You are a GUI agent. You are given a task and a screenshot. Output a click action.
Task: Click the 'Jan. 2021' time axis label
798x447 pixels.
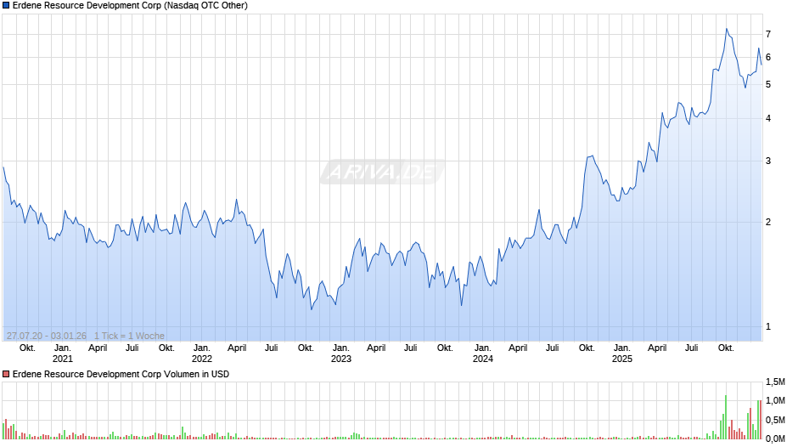[x=63, y=354]
